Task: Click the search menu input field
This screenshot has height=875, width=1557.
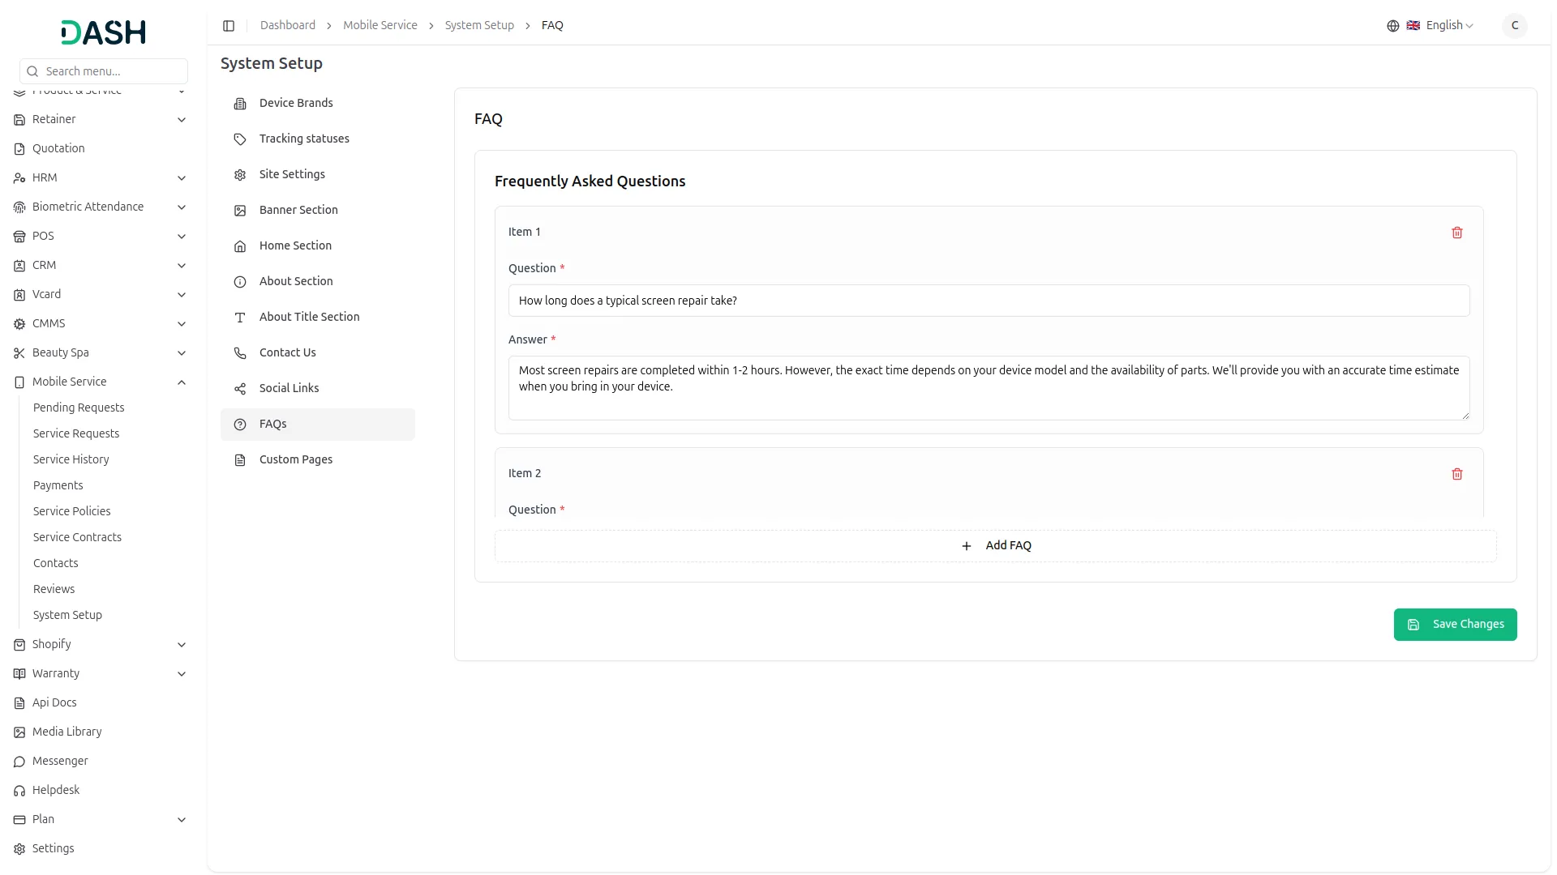Action: click(x=103, y=71)
